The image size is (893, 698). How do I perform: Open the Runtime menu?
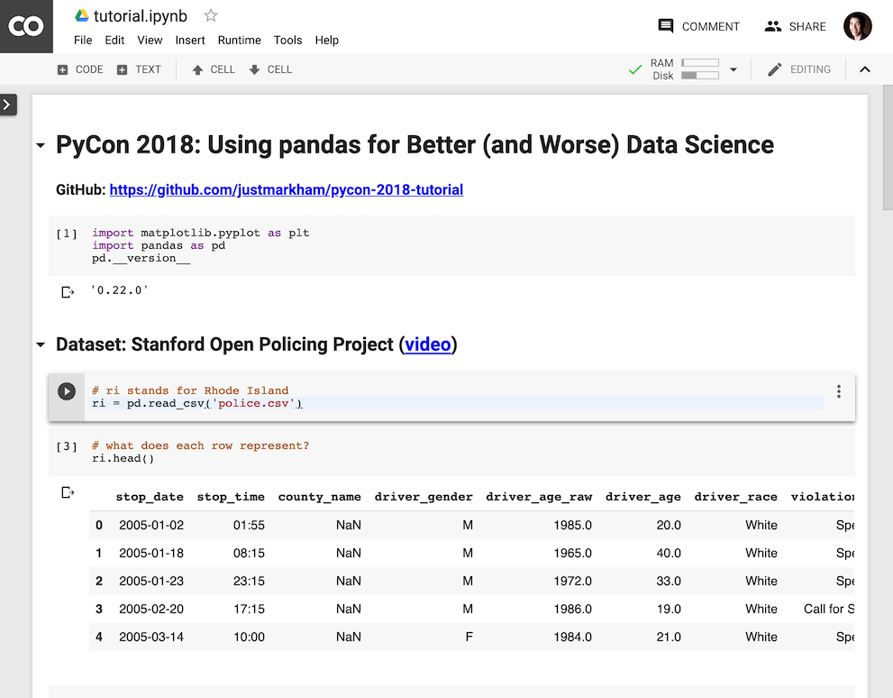click(x=239, y=40)
